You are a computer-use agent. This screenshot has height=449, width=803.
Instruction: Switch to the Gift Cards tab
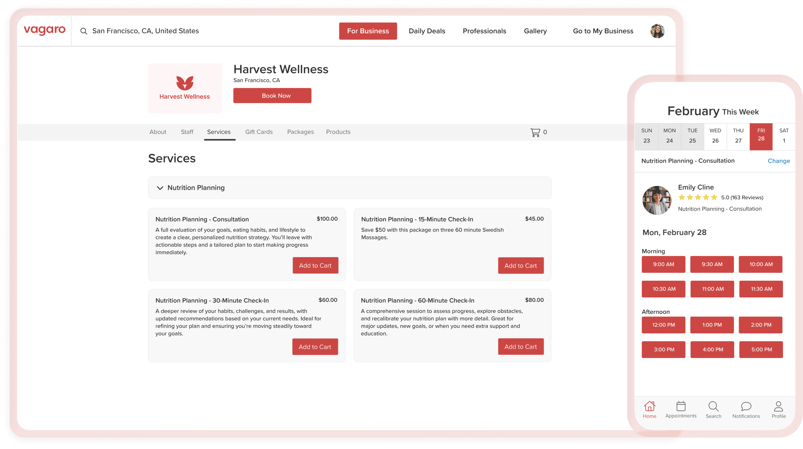(259, 132)
